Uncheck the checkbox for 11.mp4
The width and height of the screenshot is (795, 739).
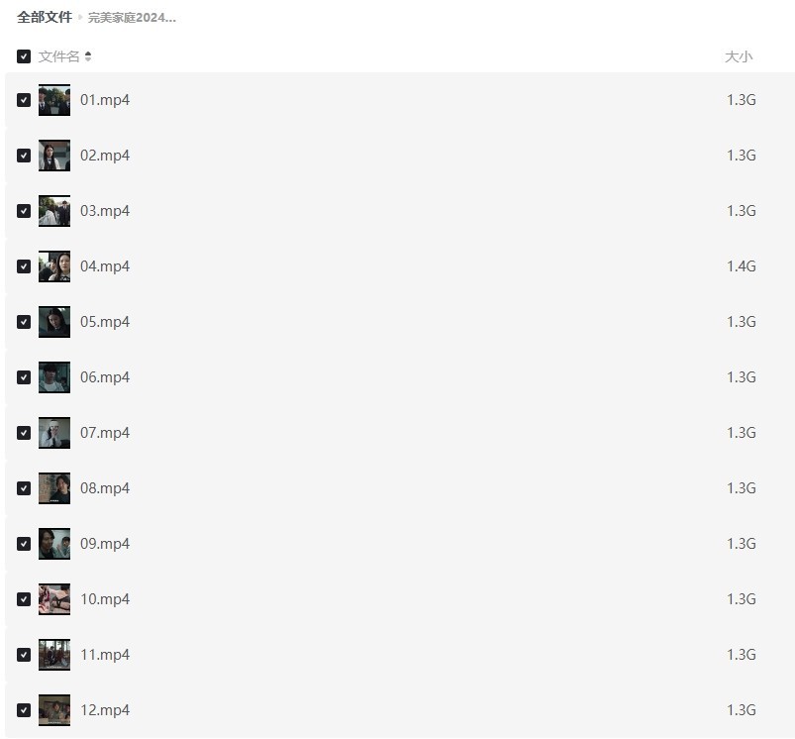click(24, 654)
